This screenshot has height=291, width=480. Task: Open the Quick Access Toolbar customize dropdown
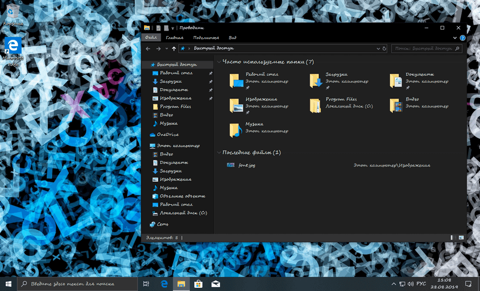tap(173, 28)
